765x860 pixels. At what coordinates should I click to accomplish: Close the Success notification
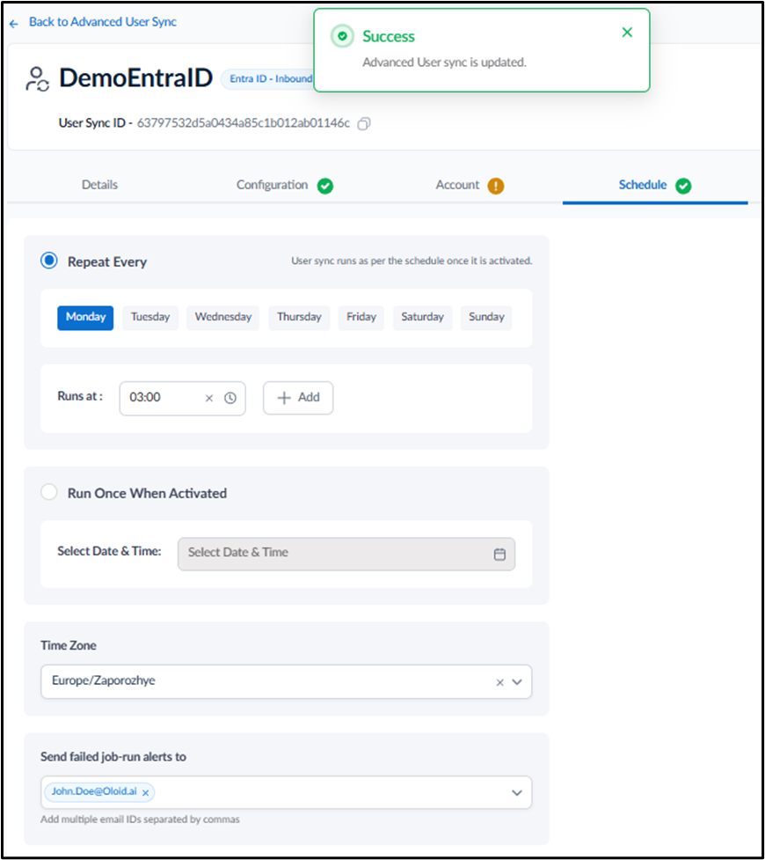tap(627, 33)
